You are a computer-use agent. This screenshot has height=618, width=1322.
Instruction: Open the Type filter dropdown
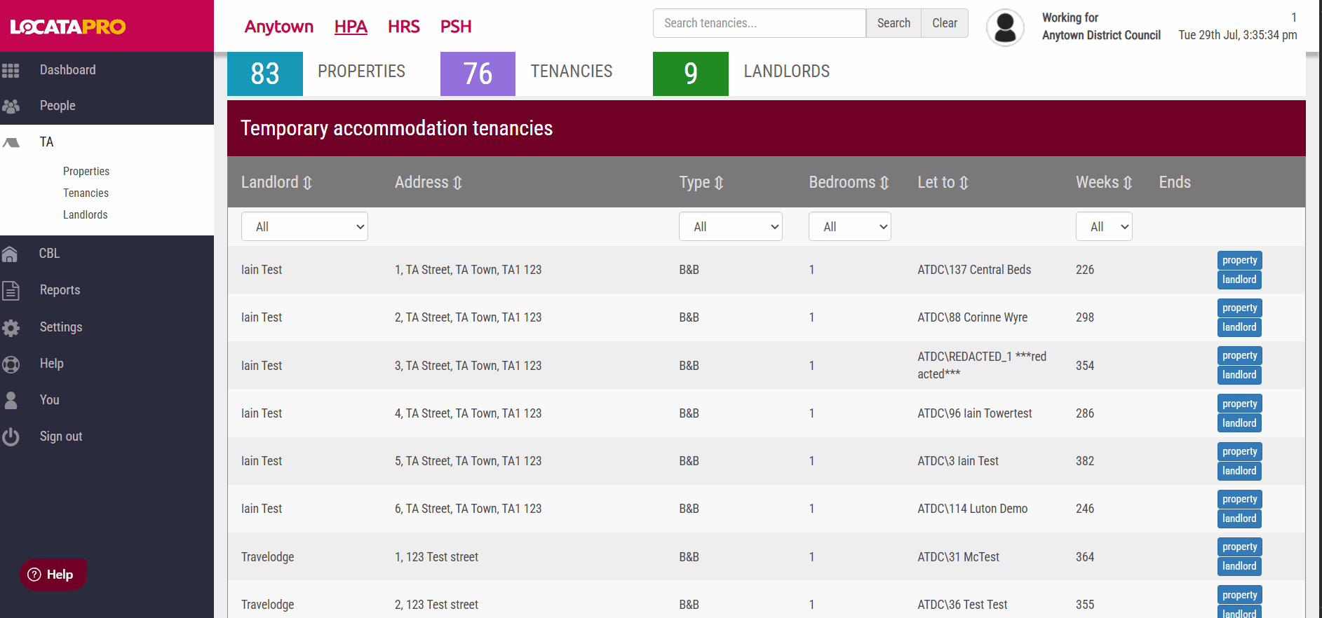(x=730, y=226)
